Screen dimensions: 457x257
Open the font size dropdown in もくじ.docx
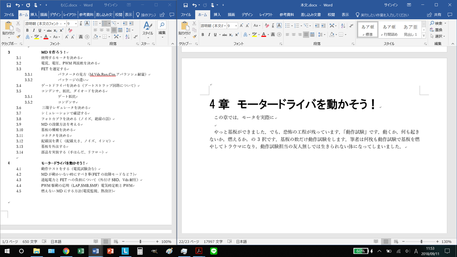coord(76,24)
